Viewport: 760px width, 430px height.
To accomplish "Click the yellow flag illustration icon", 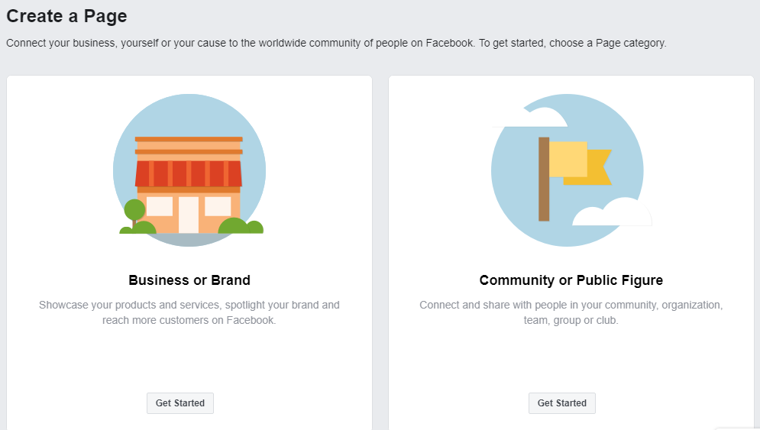I will click(x=572, y=170).
